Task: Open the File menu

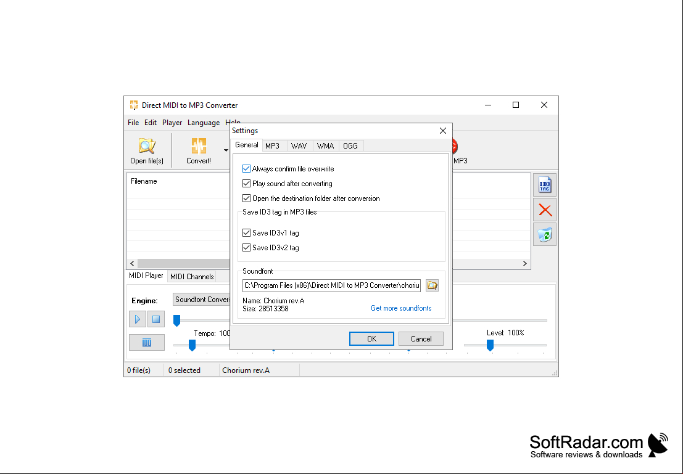Action: pos(133,123)
